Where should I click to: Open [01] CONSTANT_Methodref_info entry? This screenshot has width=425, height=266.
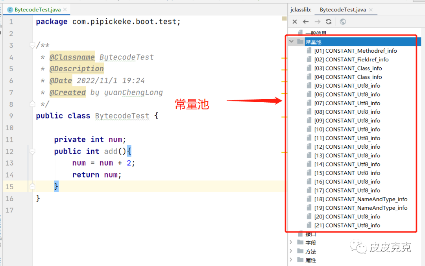[x=356, y=51]
